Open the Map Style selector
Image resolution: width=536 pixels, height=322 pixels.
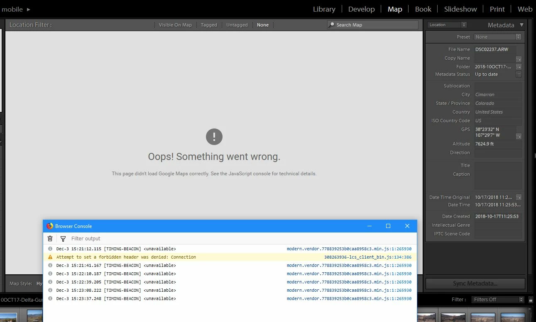point(39,283)
